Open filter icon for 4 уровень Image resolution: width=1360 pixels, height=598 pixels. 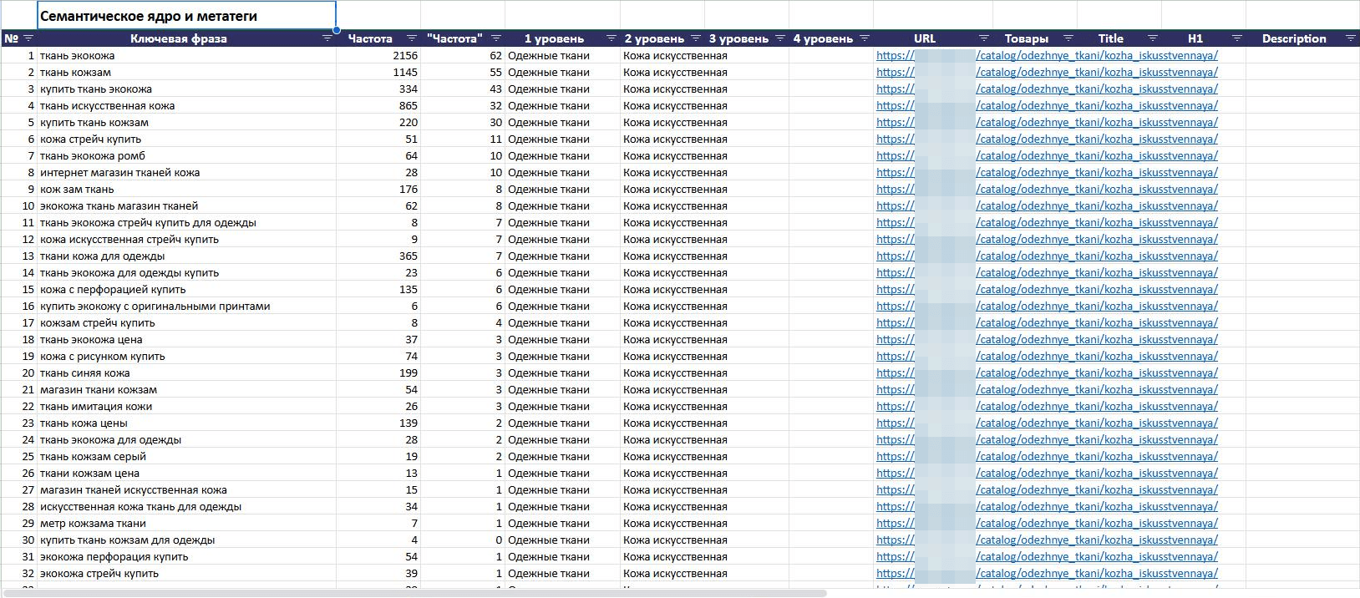(864, 38)
